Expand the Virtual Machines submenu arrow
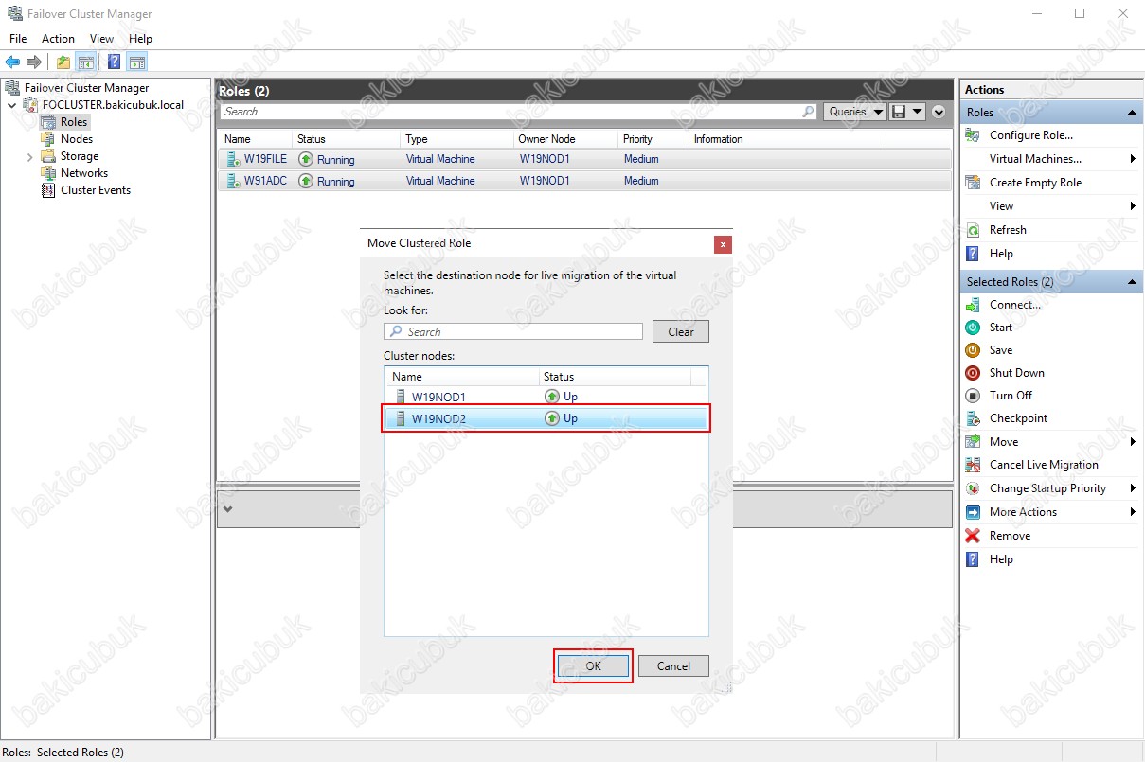This screenshot has width=1145, height=762. click(1134, 159)
